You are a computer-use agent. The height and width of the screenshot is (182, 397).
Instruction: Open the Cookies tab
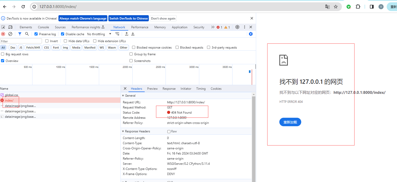(216, 88)
